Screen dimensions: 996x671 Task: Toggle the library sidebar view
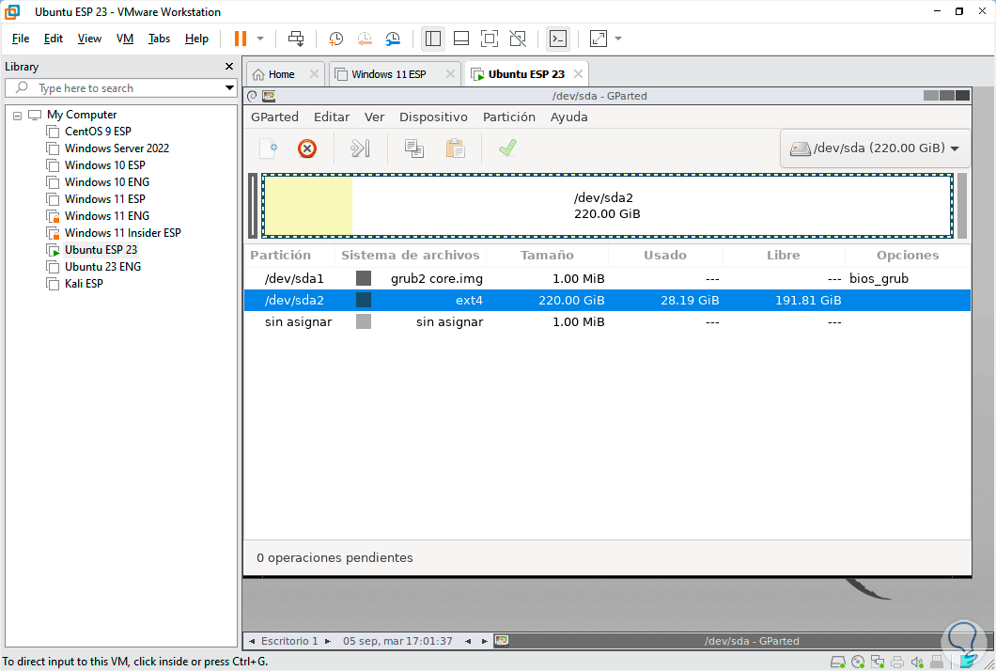pyautogui.click(x=433, y=39)
